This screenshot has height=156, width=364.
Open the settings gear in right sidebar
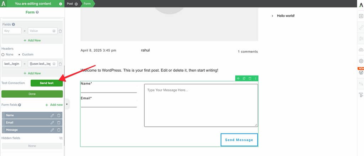point(361,61)
